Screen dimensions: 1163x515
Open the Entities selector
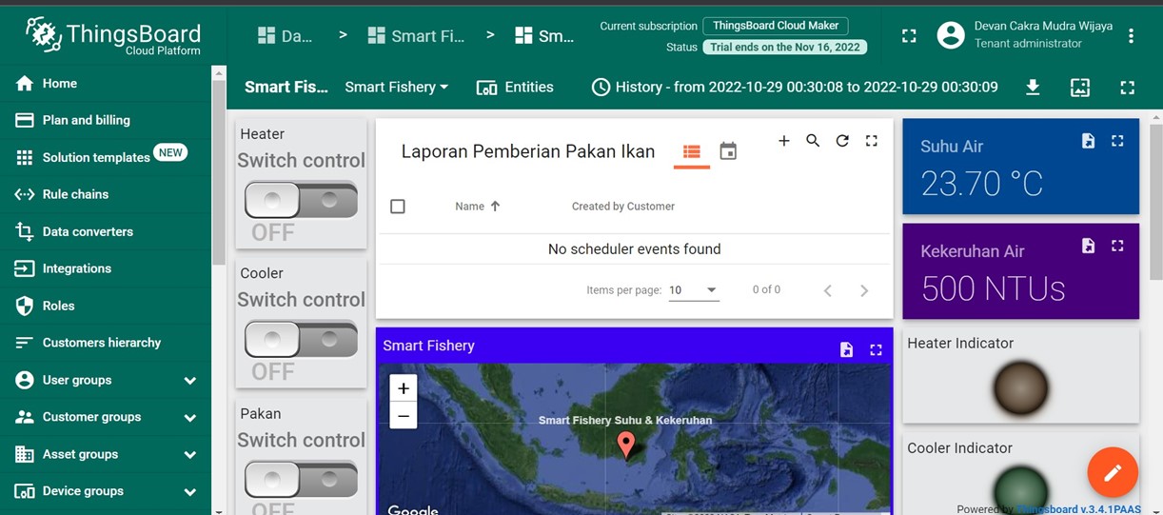coord(515,87)
